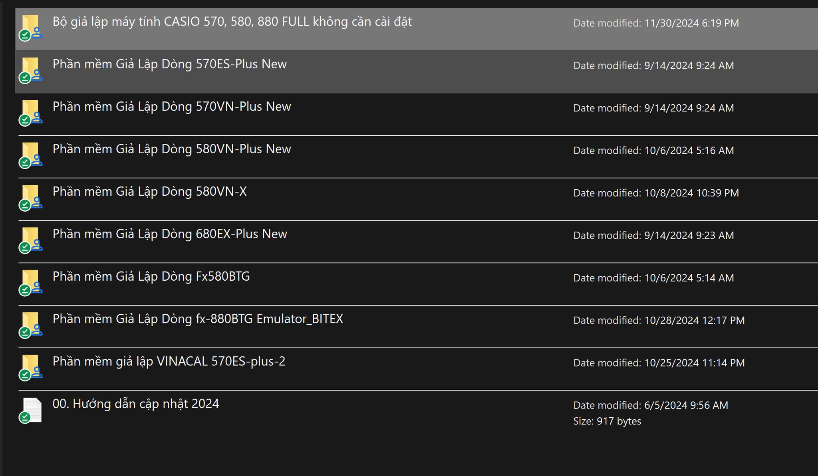Click the document icon of Hướng dẫn cập nhật 2024
818x476 pixels.
pyautogui.click(x=32, y=410)
